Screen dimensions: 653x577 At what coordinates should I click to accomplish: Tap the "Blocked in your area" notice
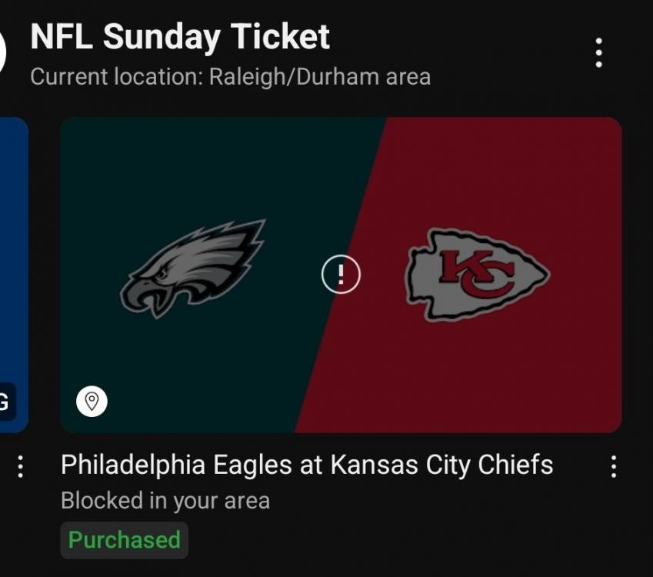coord(165,501)
